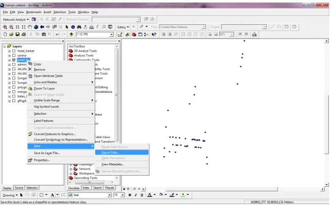The width and height of the screenshot is (331, 205).
Task: Go back to previous extent arrow
Action: click(42, 27)
